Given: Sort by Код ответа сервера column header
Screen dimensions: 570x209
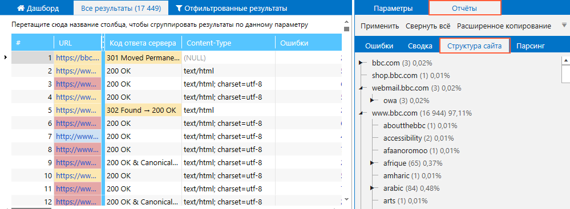Looking at the screenshot, I should point(143,43).
